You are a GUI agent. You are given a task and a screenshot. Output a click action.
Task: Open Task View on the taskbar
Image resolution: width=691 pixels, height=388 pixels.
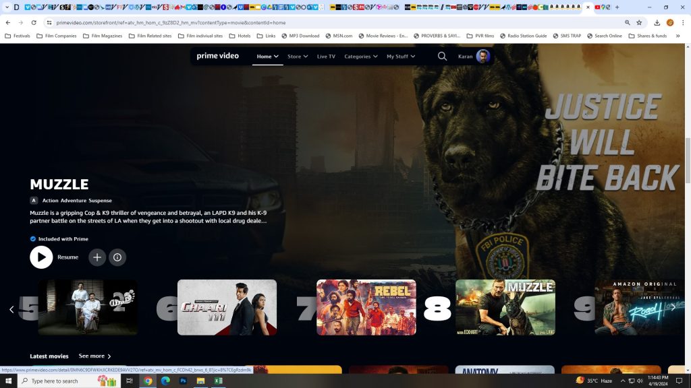tap(129, 381)
